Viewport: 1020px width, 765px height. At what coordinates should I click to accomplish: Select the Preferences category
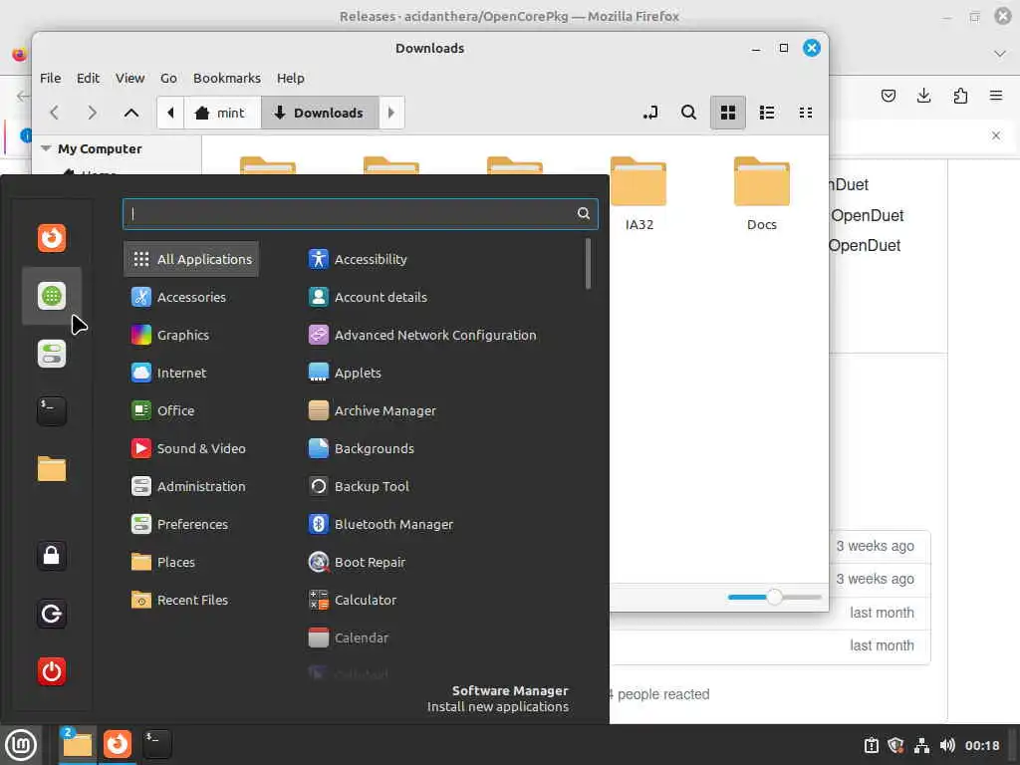point(179,524)
